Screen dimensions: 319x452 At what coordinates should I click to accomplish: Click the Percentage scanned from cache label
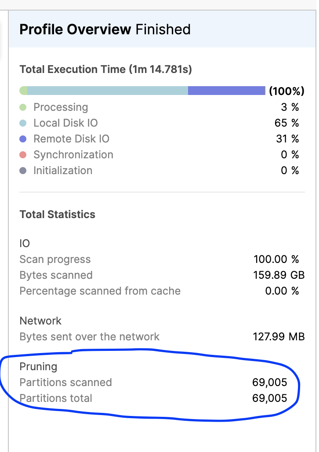click(100, 291)
